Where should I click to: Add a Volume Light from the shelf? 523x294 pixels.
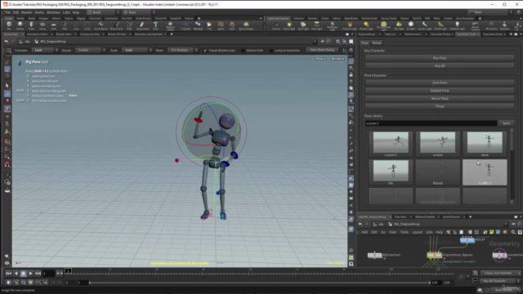(x=350, y=25)
